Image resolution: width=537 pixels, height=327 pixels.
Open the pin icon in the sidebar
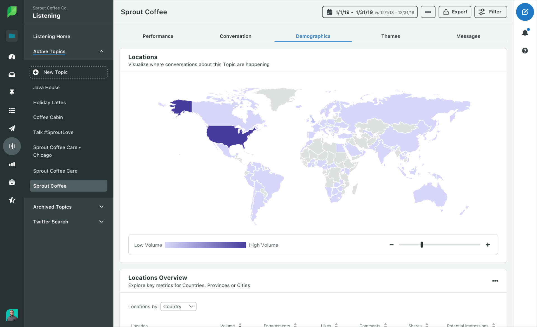[12, 92]
